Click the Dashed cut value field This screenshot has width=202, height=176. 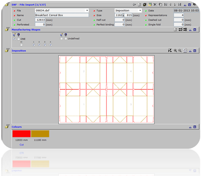coord(179,20)
